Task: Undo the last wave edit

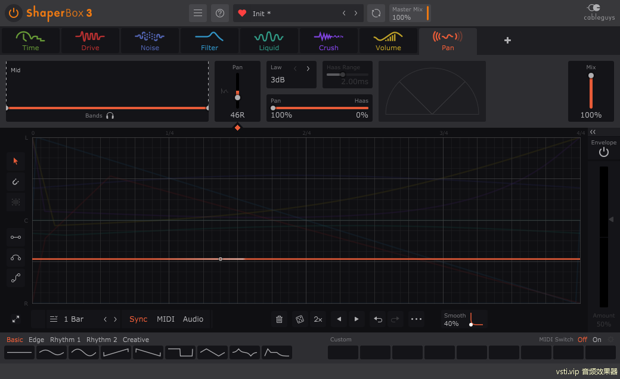Action: point(378,319)
